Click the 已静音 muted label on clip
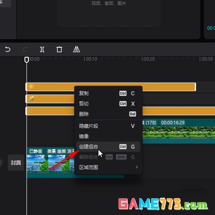The image size is (215, 215). coord(36,151)
